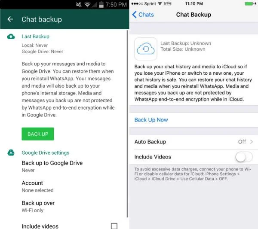Click the Google Drive settings icon
Image resolution: width=258 pixels, height=229 pixels.
[11, 153]
